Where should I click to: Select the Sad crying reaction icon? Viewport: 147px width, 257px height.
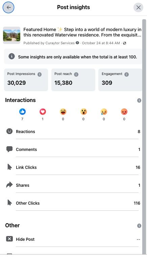[104, 112]
